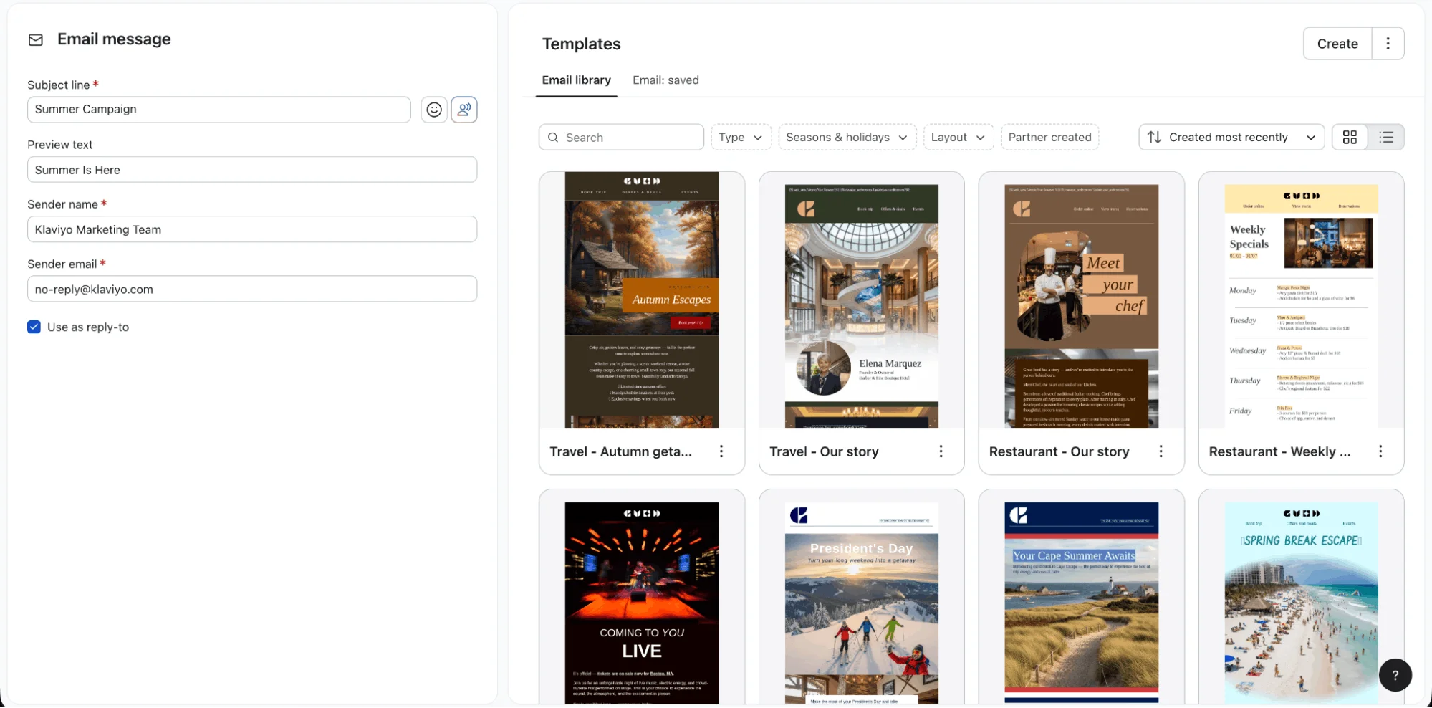Open the help question mark button
The image size is (1432, 708).
(x=1395, y=675)
